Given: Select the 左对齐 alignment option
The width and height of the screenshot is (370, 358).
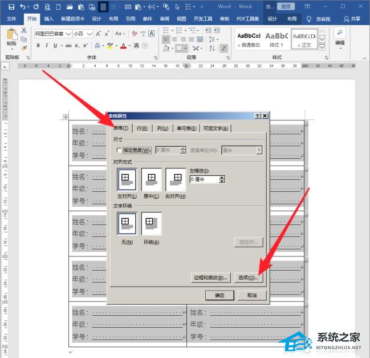Looking at the screenshot, I should [x=127, y=180].
